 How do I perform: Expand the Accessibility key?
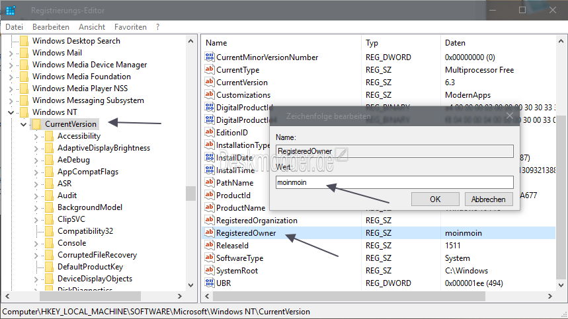(x=36, y=137)
